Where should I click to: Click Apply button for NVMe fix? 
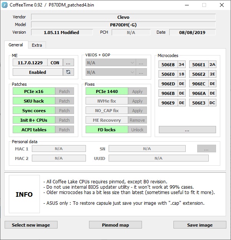[x=137, y=101]
